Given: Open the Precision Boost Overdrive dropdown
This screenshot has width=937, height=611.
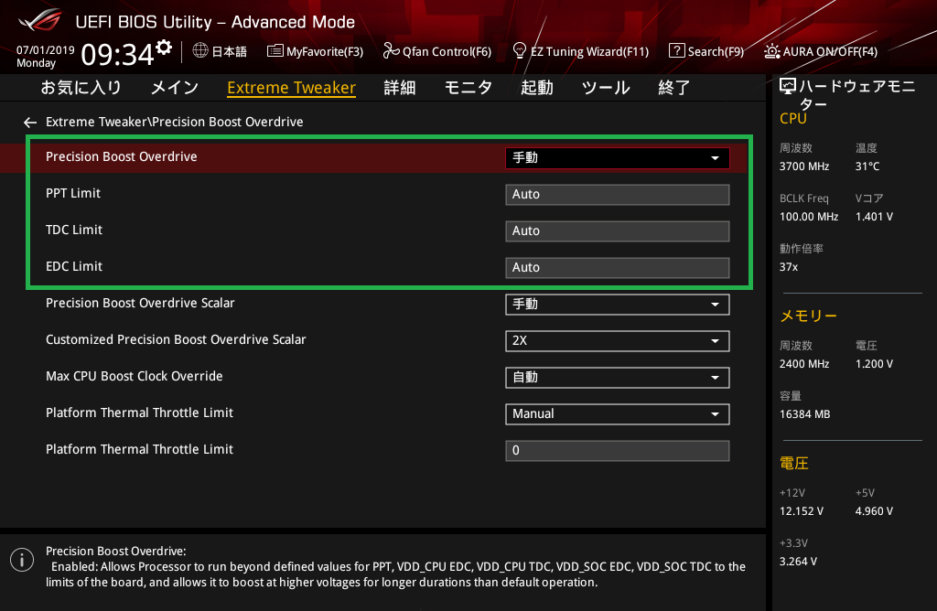Looking at the screenshot, I should pyautogui.click(x=617, y=157).
